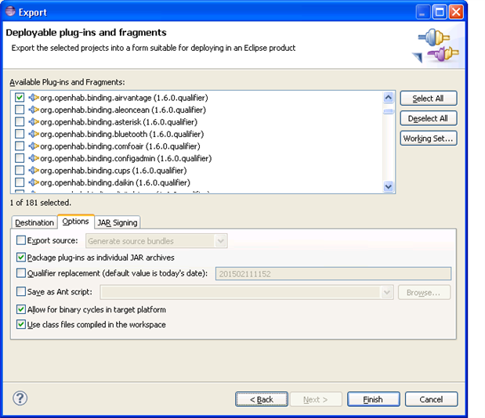Click the Qualifier replacement text field
Image resolution: width=485 pixels, height=418 pixels.
(x=334, y=274)
